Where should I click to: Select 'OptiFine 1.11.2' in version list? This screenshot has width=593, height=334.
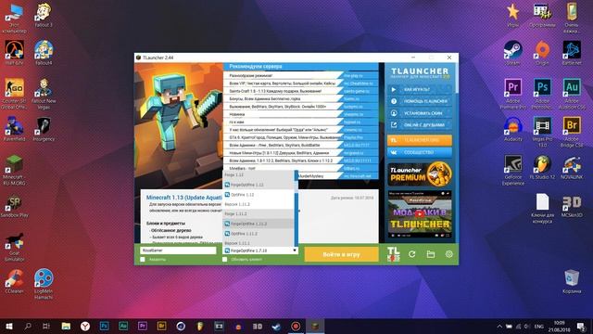(x=259, y=234)
